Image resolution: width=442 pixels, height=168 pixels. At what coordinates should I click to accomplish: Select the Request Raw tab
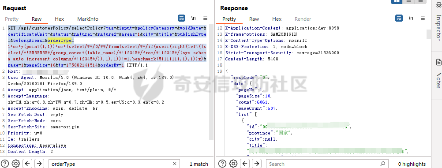(x=37, y=19)
